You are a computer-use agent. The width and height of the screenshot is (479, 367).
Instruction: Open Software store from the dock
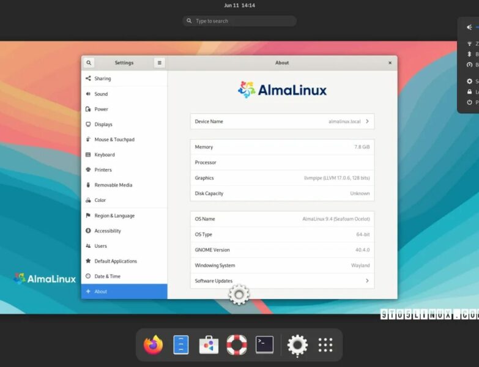209,345
